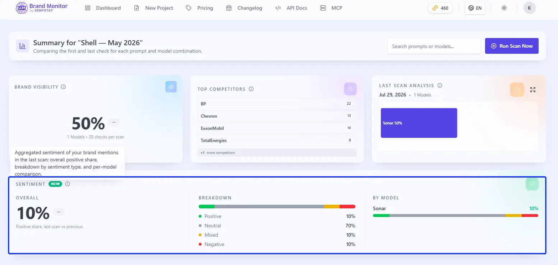Click the summary bar chart icon
The height and width of the screenshot is (265, 558).
[23, 46]
